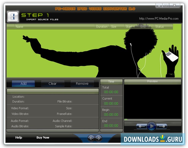
Task: Click the Sample Rate: label
Action: [64, 126]
